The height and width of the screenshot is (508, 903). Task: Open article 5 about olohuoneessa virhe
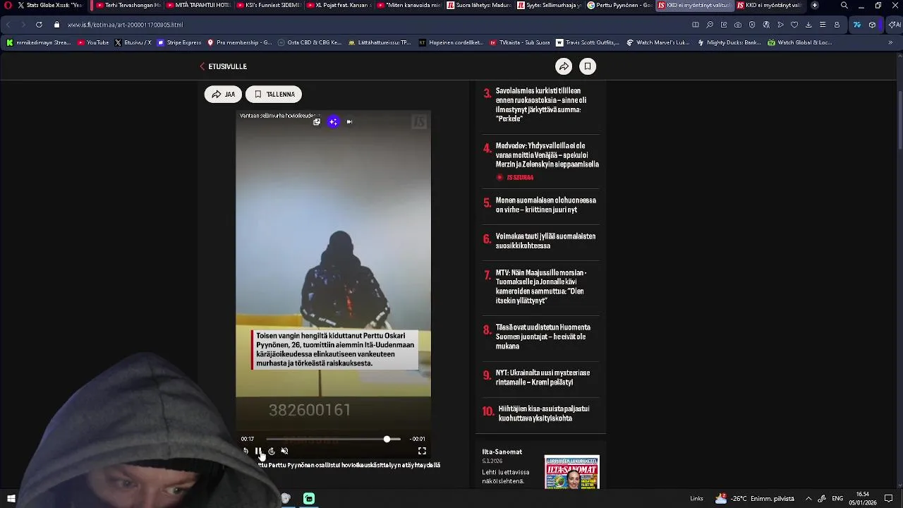(540, 205)
